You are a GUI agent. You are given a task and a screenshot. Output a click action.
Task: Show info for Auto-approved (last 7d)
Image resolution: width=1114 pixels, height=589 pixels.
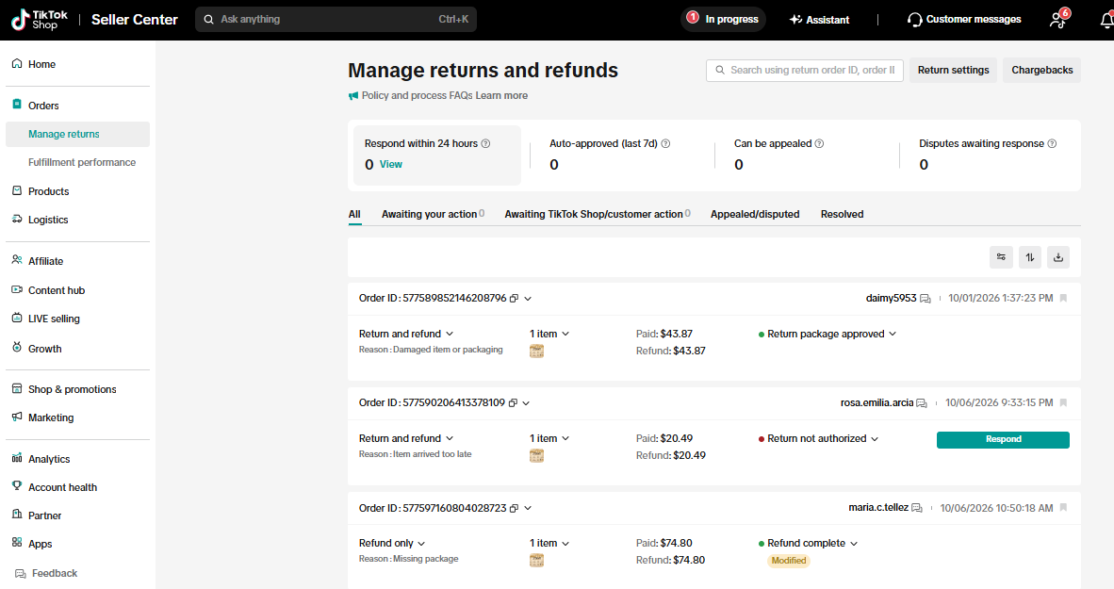[x=665, y=143]
